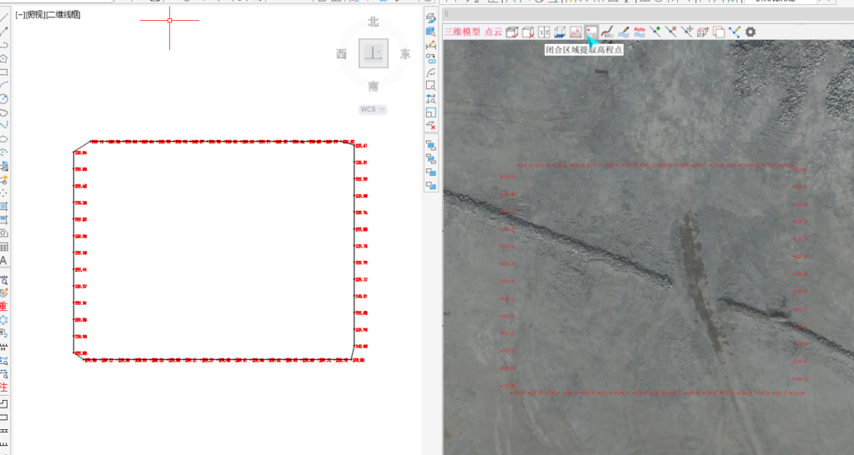
Task: Click the '北' north direction on compass
Action: 373,21
